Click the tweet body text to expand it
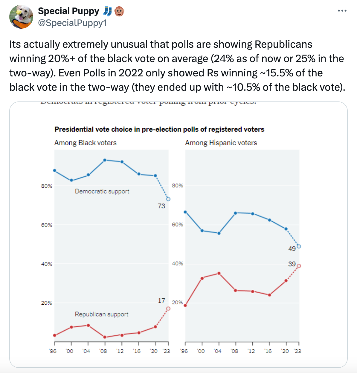This screenshot has width=357, height=373. pos(176,66)
